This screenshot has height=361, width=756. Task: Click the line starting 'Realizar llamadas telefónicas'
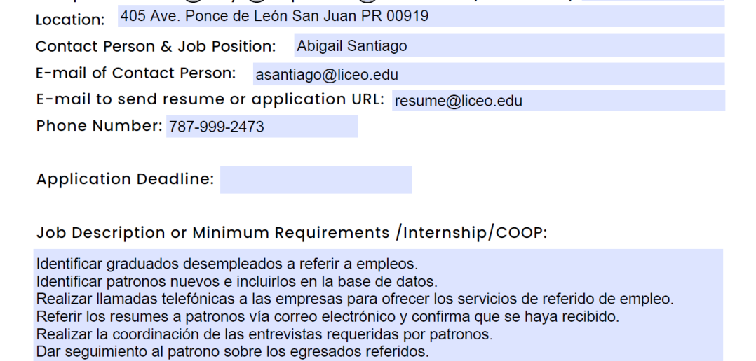pos(355,299)
